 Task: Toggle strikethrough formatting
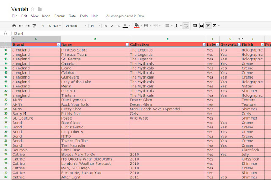tap(119, 26)
